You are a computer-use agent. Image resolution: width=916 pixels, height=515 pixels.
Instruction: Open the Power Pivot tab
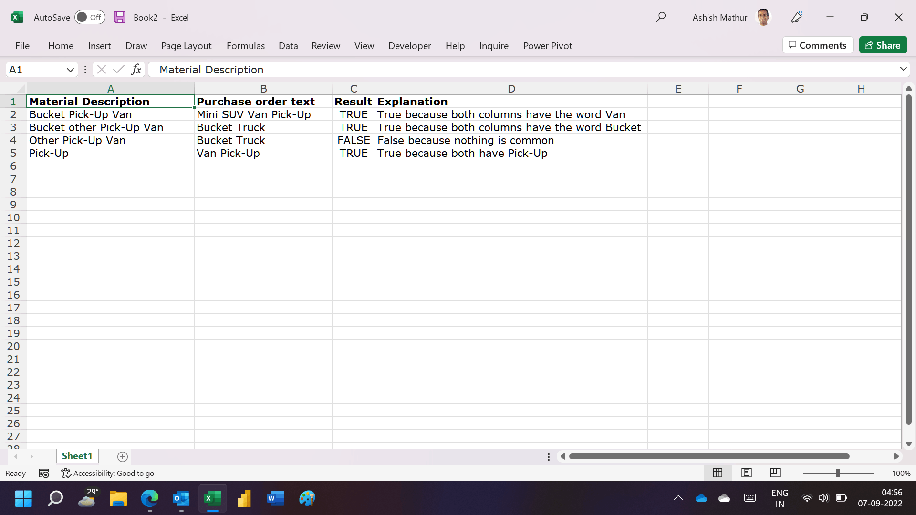pos(548,46)
